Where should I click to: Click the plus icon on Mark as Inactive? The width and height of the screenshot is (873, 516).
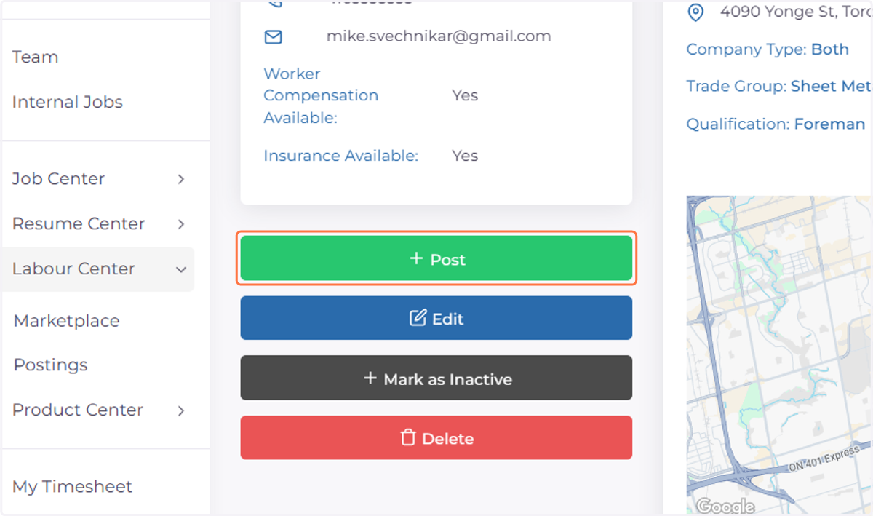(x=370, y=378)
